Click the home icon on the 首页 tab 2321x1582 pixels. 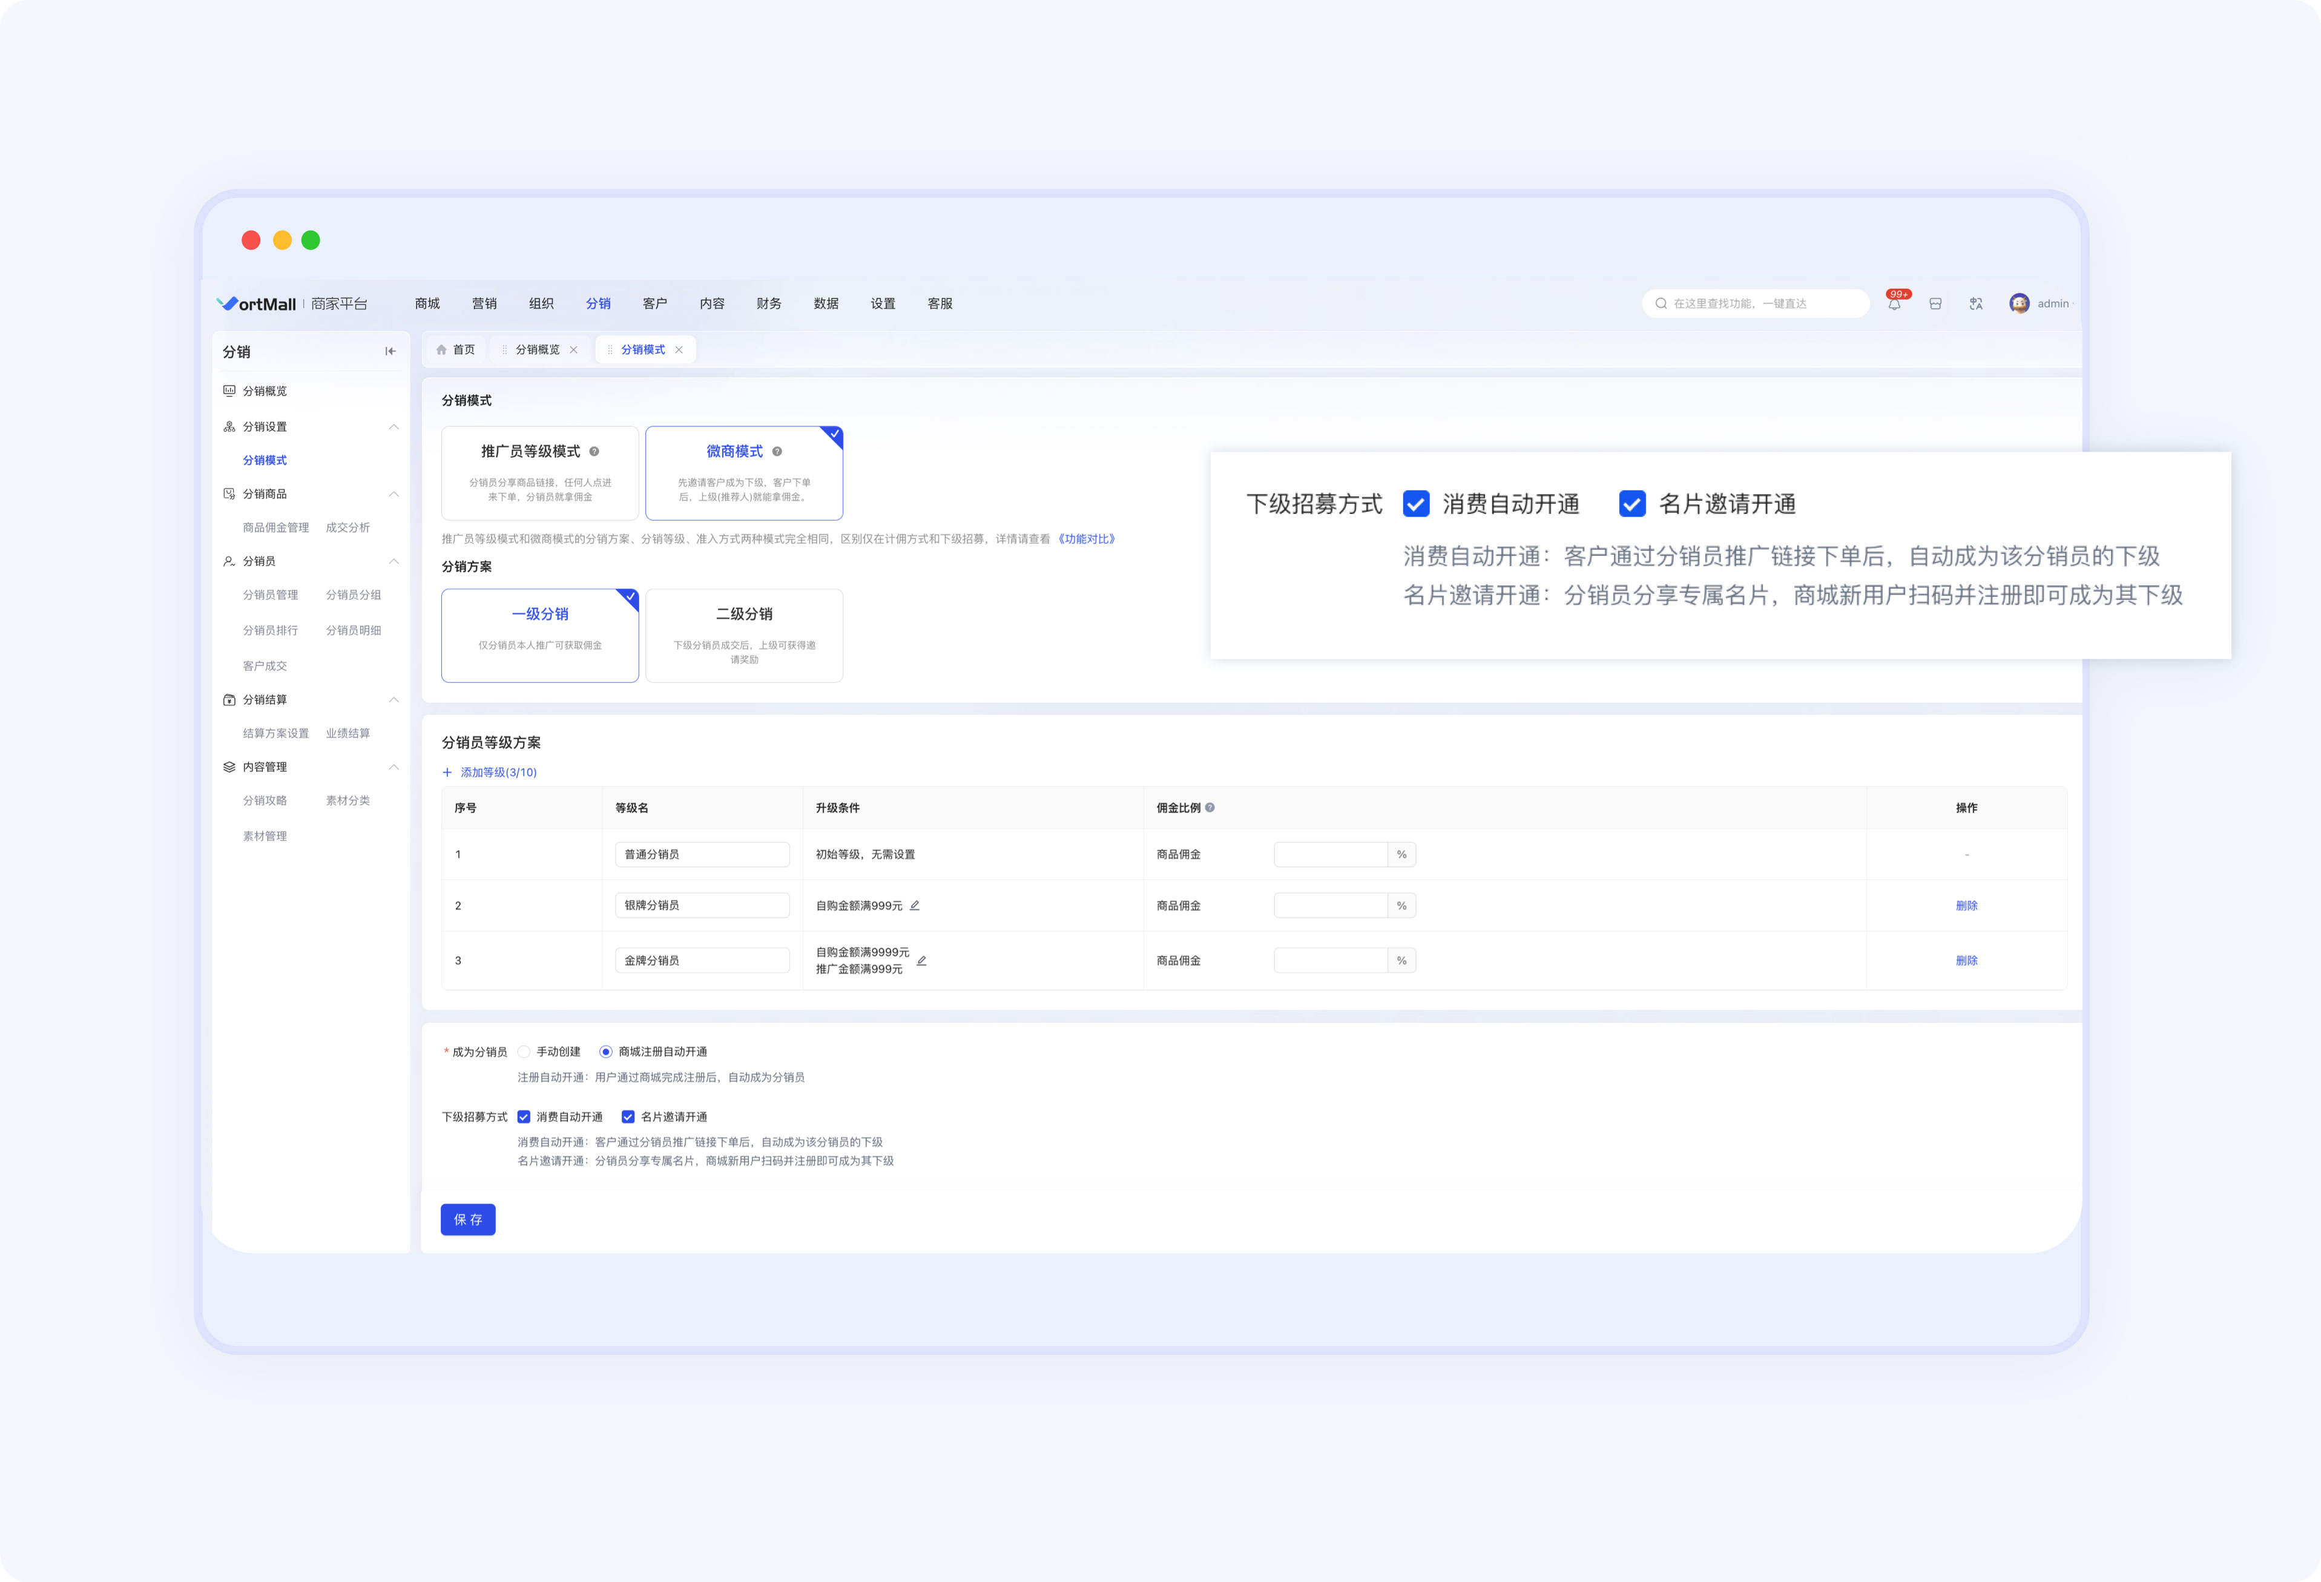point(441,349)
